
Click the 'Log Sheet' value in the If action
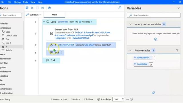pyautogui.click(x=89, y=45)
